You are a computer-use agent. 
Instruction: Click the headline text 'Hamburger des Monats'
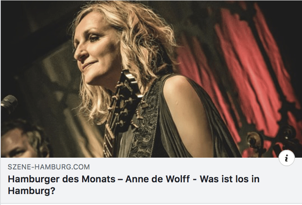[x=61, y=179]
